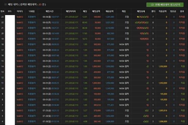This screenshot has width=188, height=125.
Task: Click the thumbs-down detail icon in row 17
Action: point(148,50)
